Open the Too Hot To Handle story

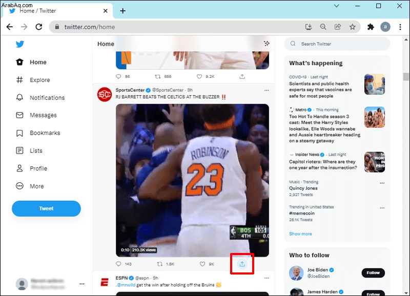tap(337, 125)
